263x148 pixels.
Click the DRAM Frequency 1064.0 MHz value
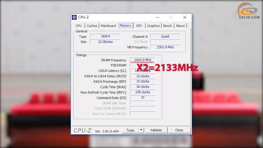143,60
